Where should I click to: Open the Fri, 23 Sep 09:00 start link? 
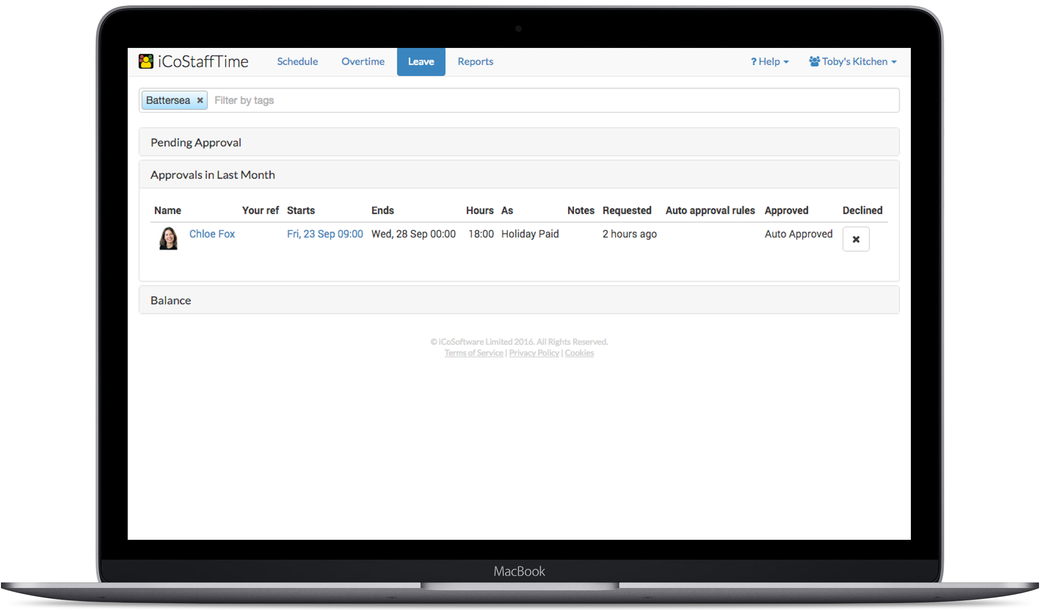pos(325,234)
